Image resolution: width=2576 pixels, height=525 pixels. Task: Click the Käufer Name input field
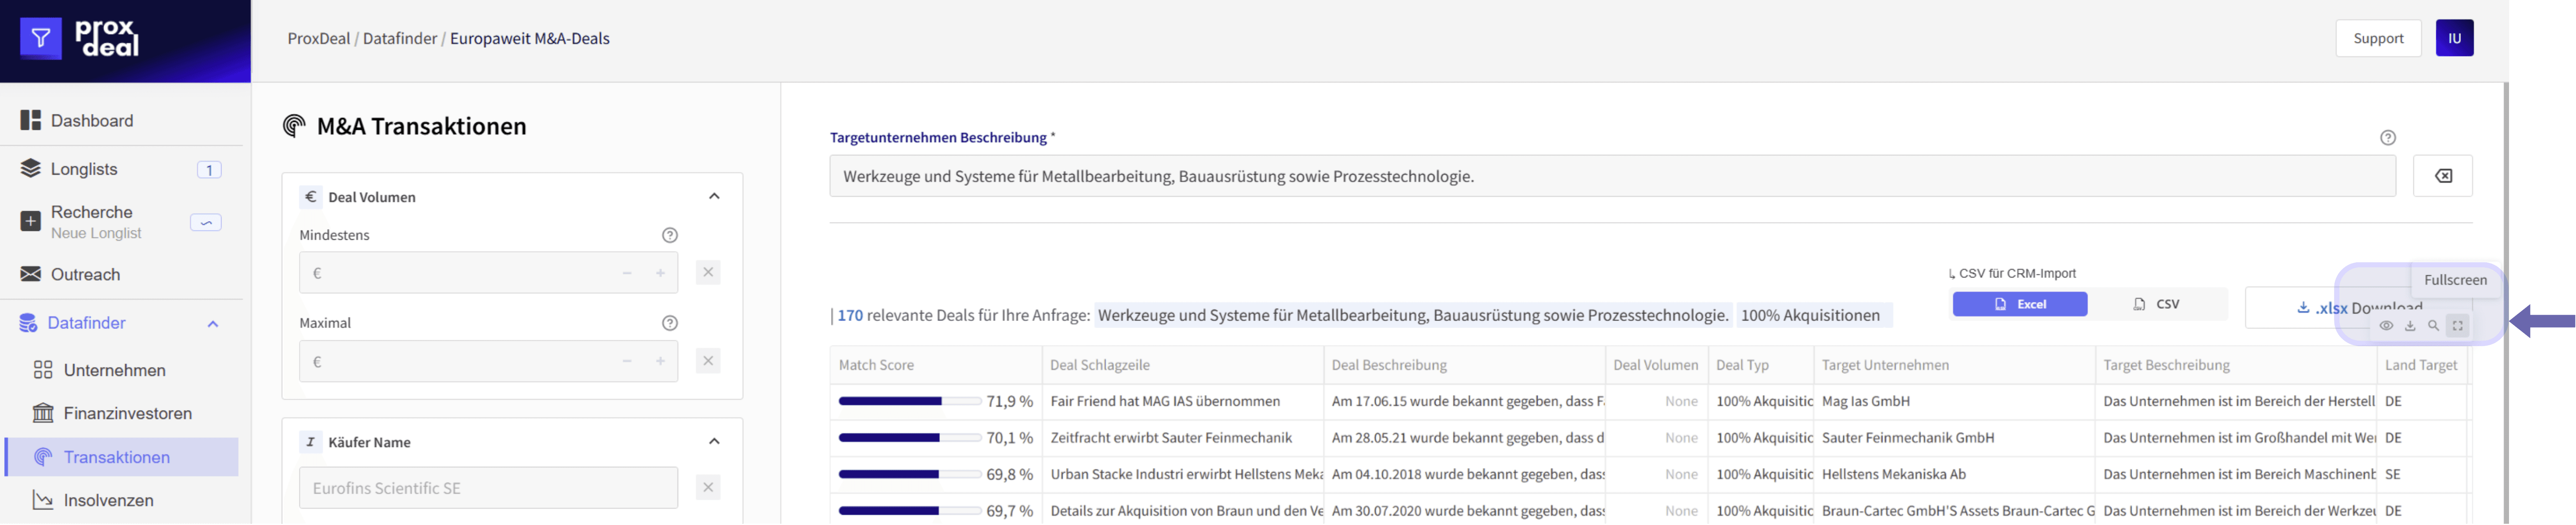point(488,488)
